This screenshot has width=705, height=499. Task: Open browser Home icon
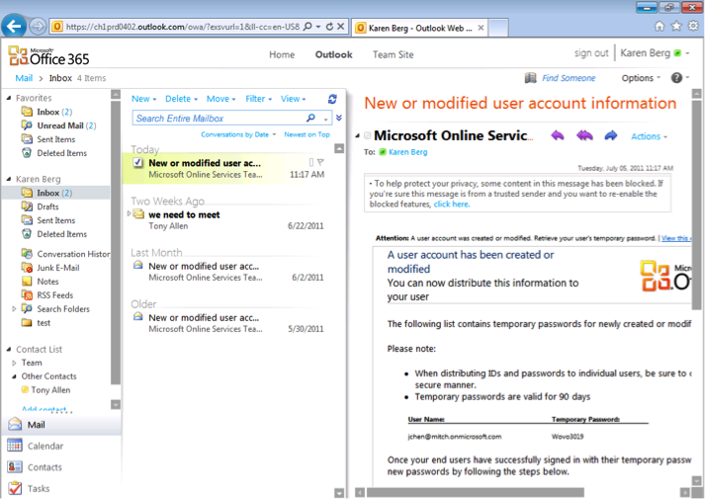pos(660,26)
